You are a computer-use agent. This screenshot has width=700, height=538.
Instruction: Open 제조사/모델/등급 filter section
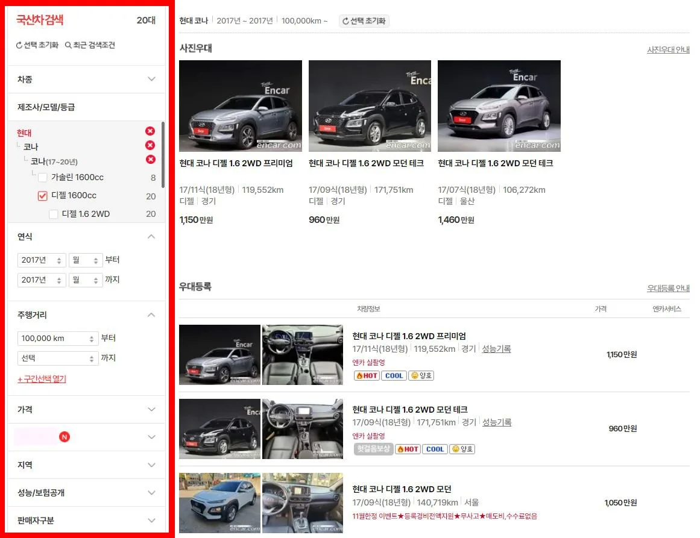pos(86,107)
